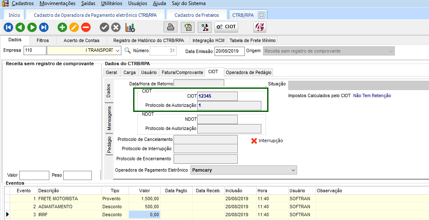This screenshot has width=429, height=220.
Task: Confirm changes with the checkmark icon
Action: 104,27
